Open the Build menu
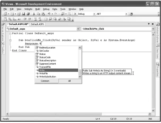 point(38,9)
